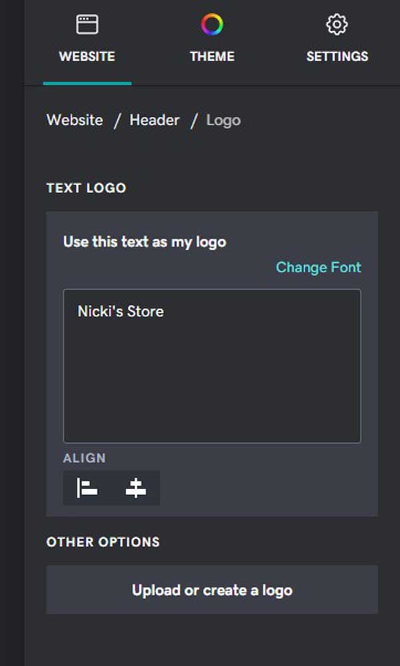
Task: Click the rainbow Theme color ring icon
Action: [212, 24]
